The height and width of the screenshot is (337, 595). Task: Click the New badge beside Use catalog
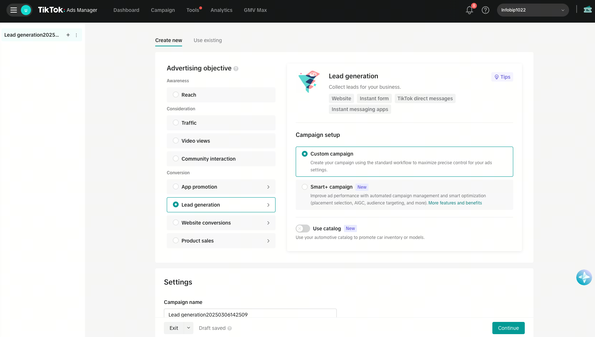(x=350, y=228)
